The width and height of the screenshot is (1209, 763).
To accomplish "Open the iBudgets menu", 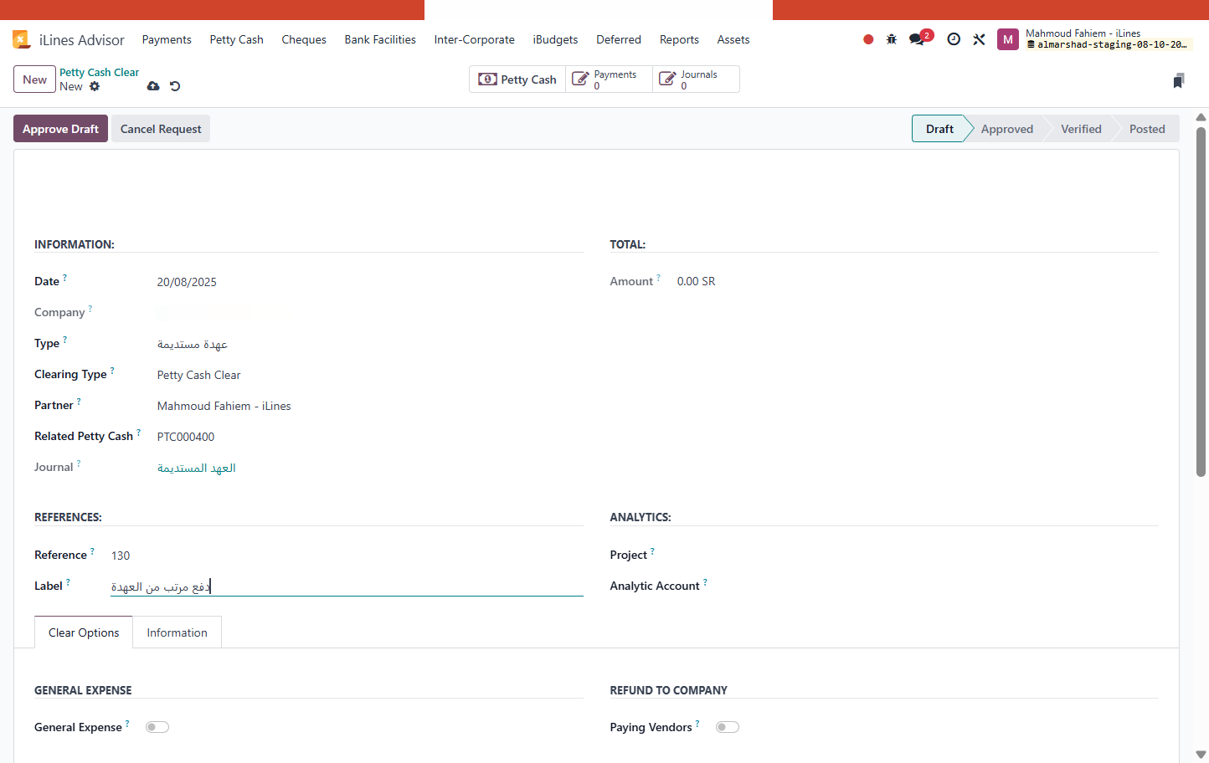I will (x=556, y=39).
